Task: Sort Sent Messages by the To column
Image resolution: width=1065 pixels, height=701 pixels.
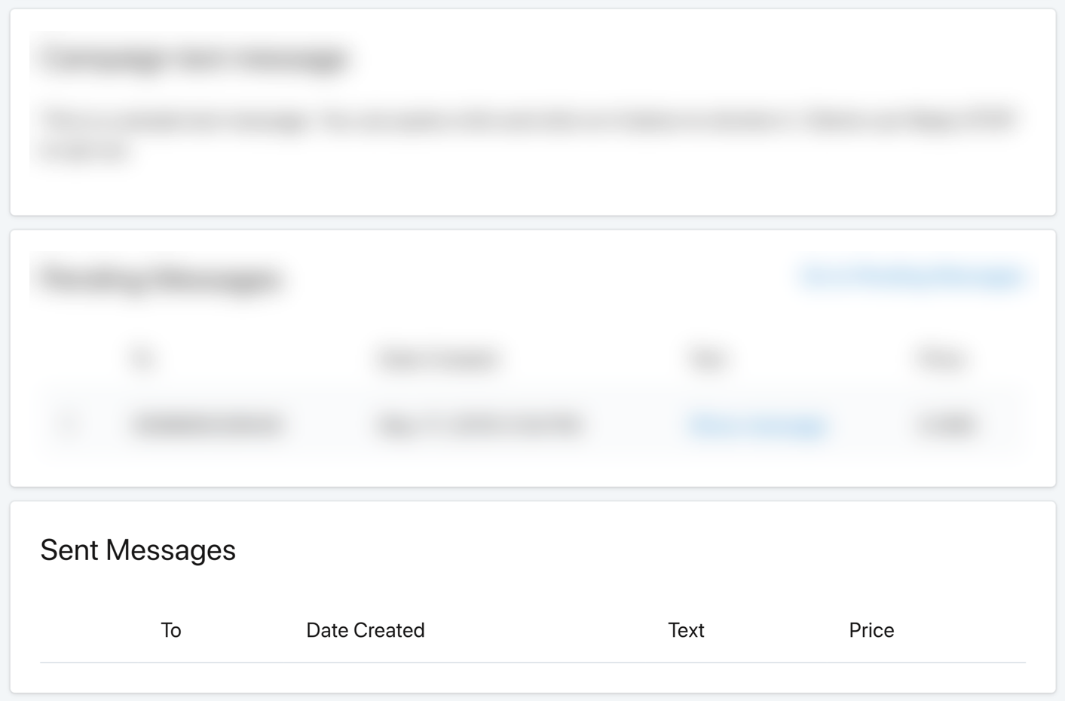Action: click(x=171, y=630)
